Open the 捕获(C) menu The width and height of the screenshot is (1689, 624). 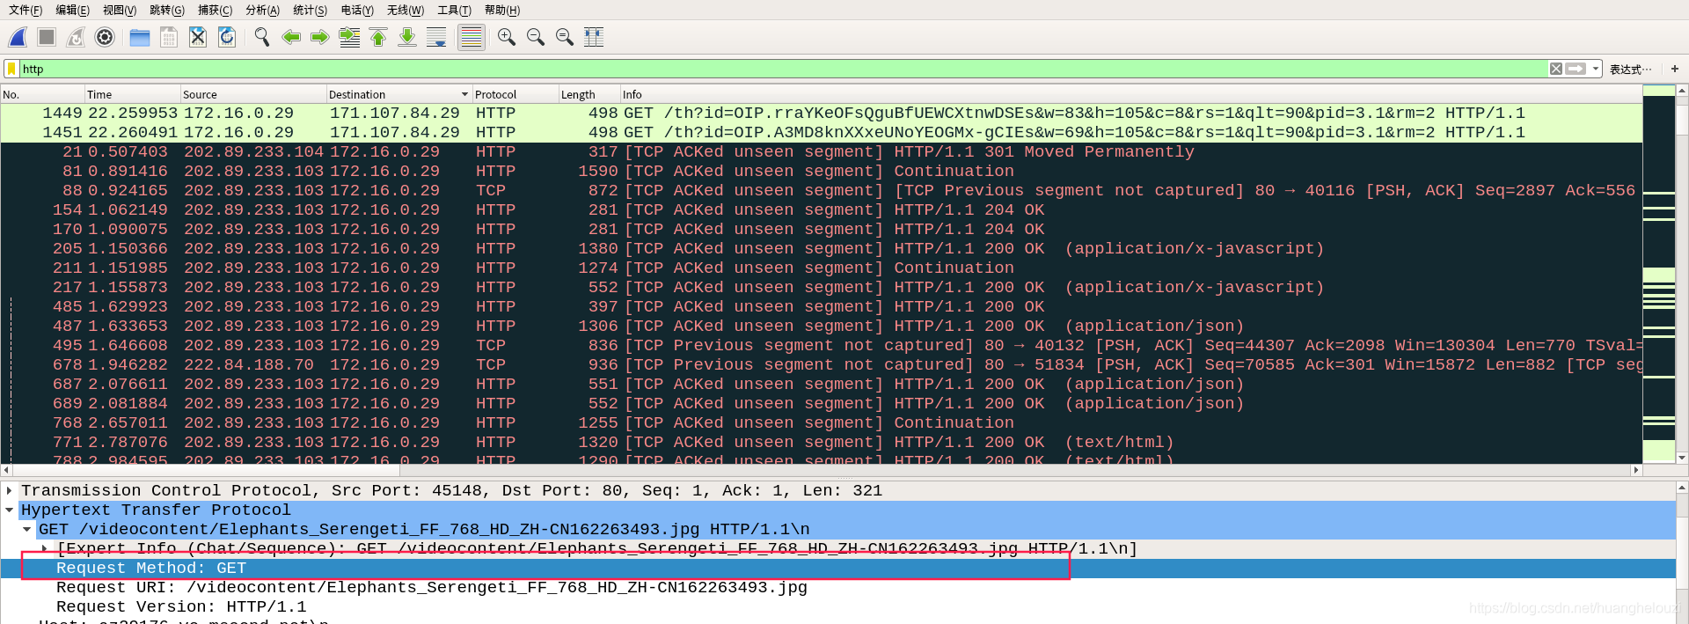(x=215, y=11)
